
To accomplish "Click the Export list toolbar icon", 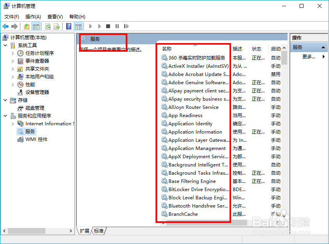I will click(57, 26).
